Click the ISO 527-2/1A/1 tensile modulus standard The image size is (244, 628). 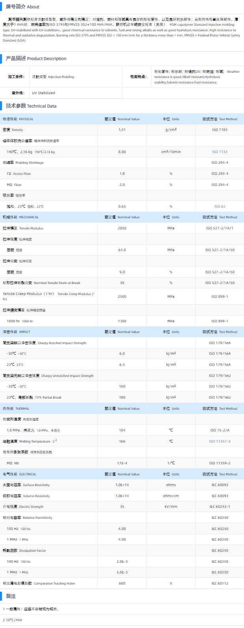point(220,228)
